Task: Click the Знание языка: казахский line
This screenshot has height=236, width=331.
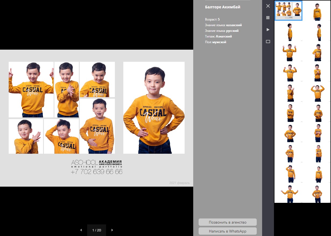Action: click(223, 25)
